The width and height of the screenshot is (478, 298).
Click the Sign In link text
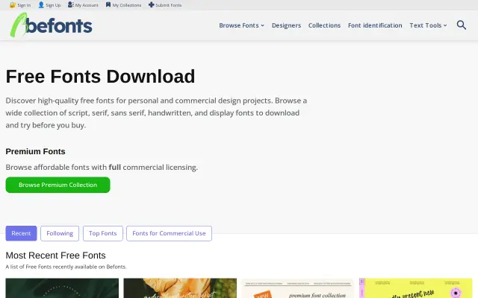[x=24, y=5]
